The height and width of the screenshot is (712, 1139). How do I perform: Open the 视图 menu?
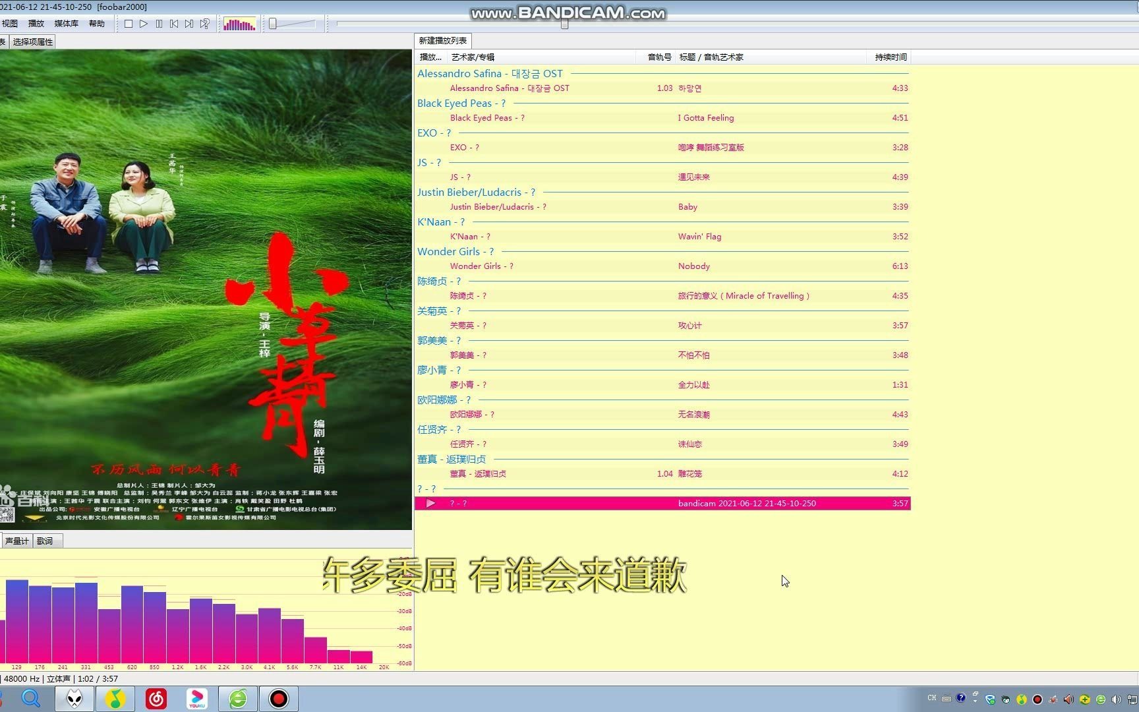(10, 24)
